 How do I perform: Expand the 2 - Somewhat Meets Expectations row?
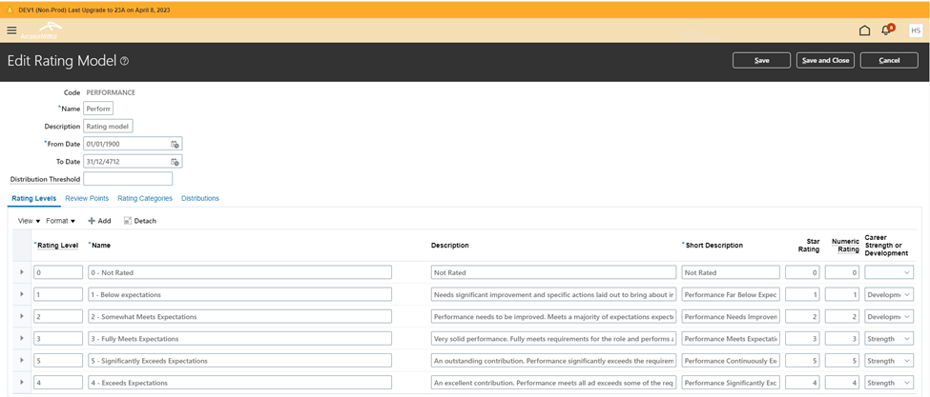tap(22, 316)
